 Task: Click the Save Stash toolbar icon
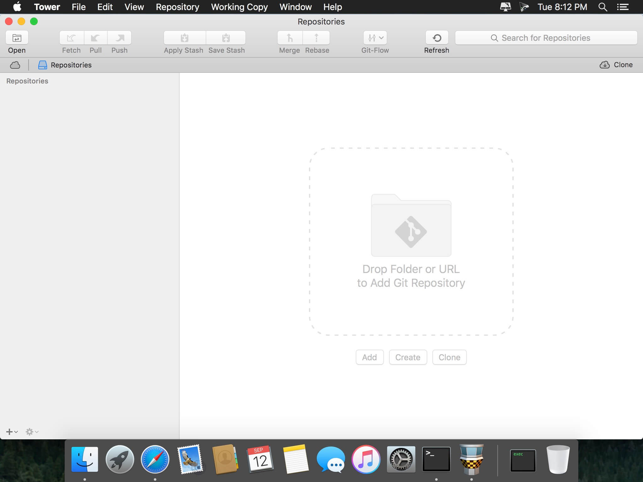[226, 38]
